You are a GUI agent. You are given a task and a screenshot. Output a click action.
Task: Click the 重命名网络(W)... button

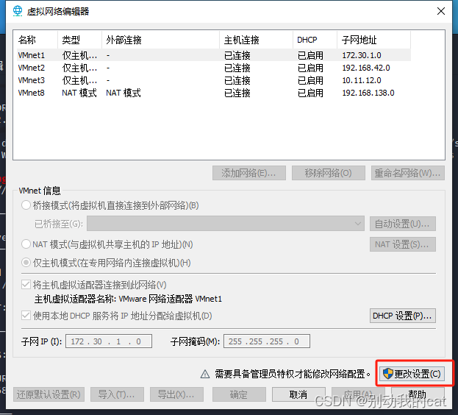(x=408, y=173)
